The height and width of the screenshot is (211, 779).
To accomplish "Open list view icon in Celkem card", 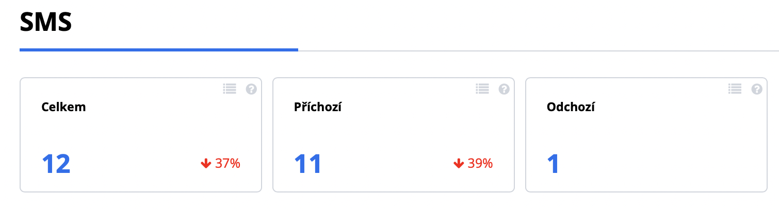I will point(230,89).
